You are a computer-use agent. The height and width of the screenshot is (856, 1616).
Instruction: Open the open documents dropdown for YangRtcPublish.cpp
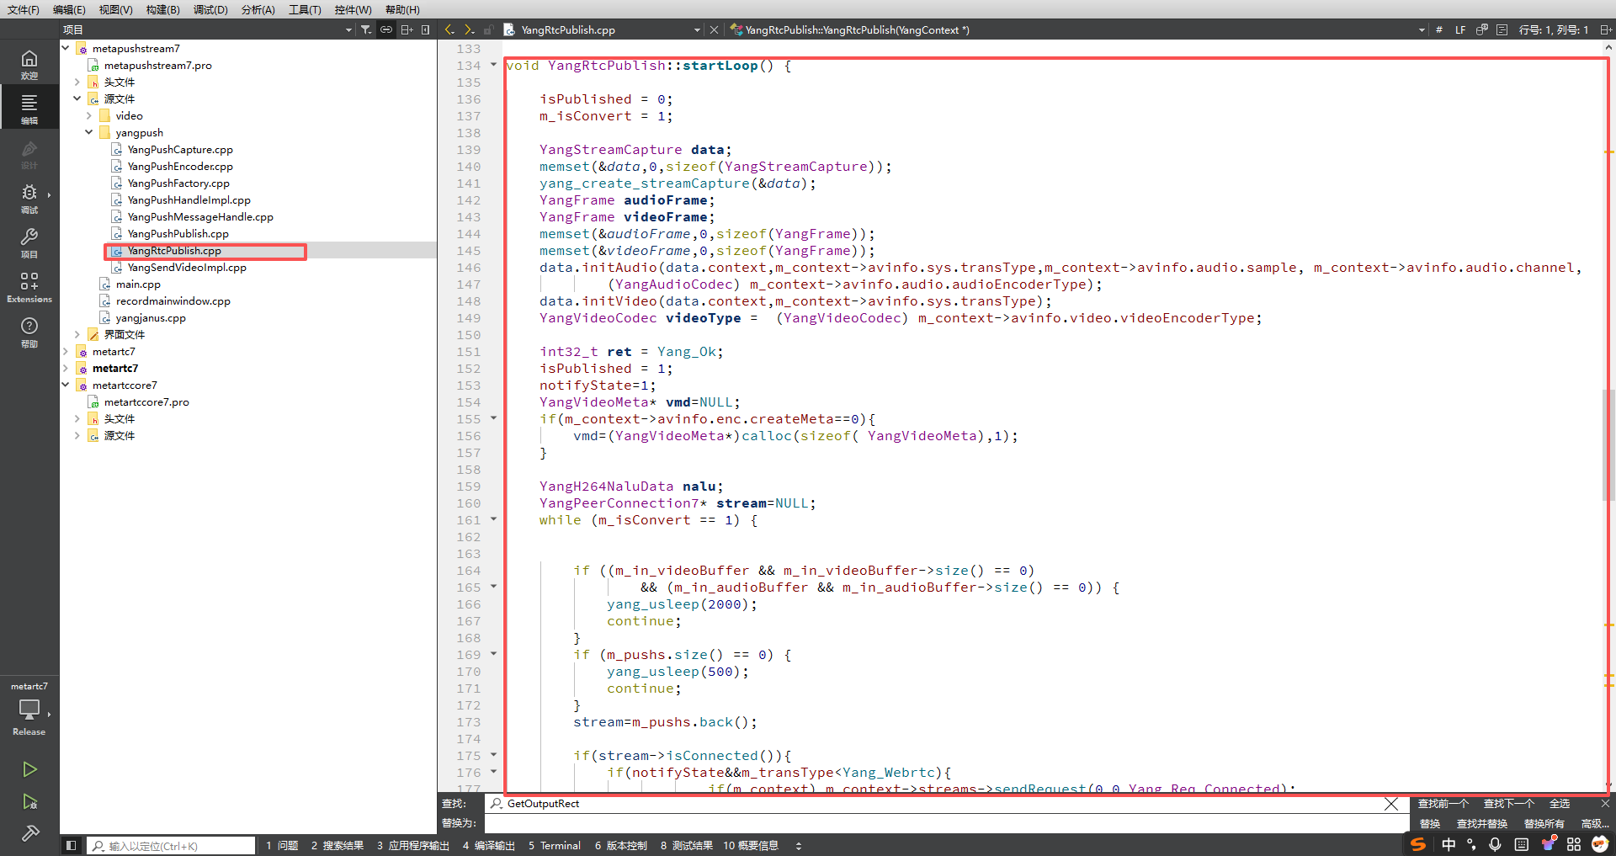pos(697,29)
